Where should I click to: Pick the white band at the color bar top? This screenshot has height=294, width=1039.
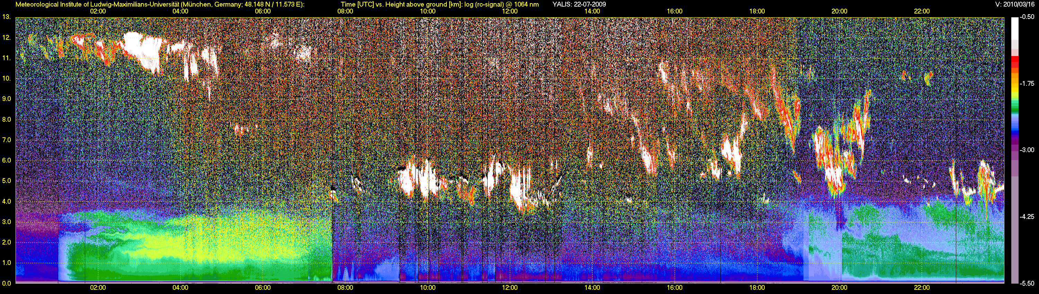[x=1014, y=28]
